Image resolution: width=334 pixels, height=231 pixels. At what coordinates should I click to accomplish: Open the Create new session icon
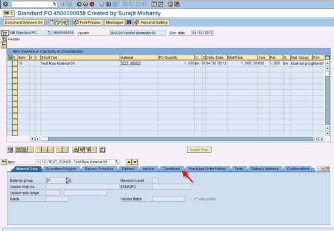[154, 4]
